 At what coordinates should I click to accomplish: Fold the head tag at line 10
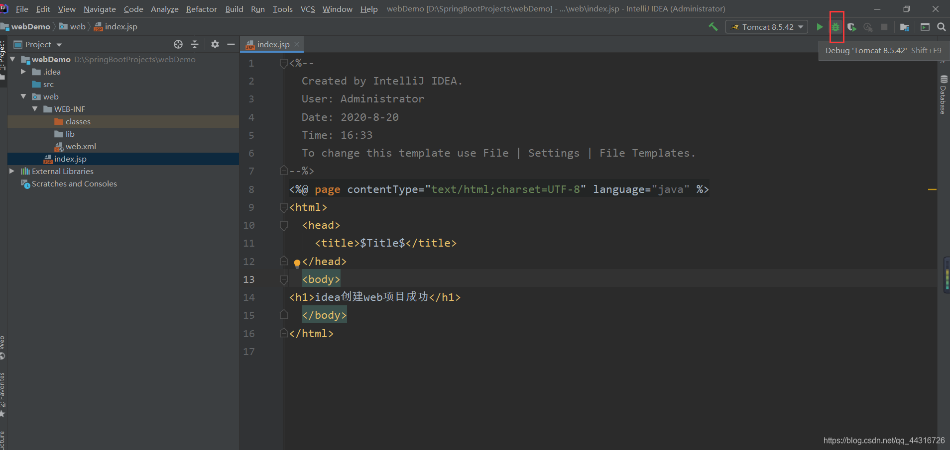[x=284, y=225]
